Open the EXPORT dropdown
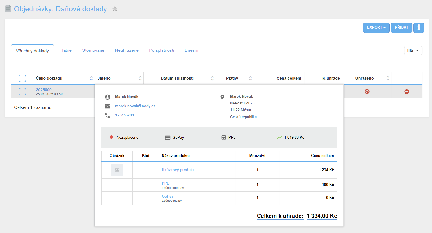432x233 pixels. 376,28
